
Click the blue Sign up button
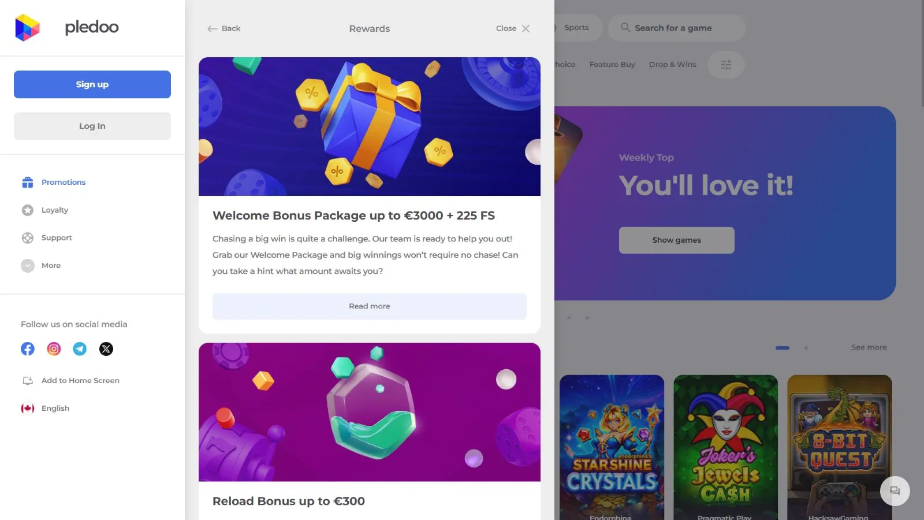coord(92,84)
